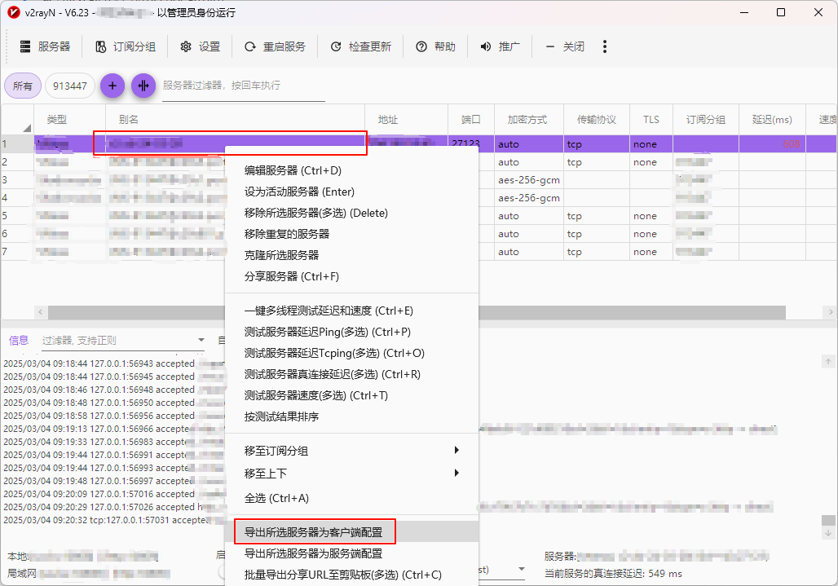The image size is (838, 586).
Task: Click 分享服务器 (Ctrl+F) menu entry
Action: (x=291, y=276)
